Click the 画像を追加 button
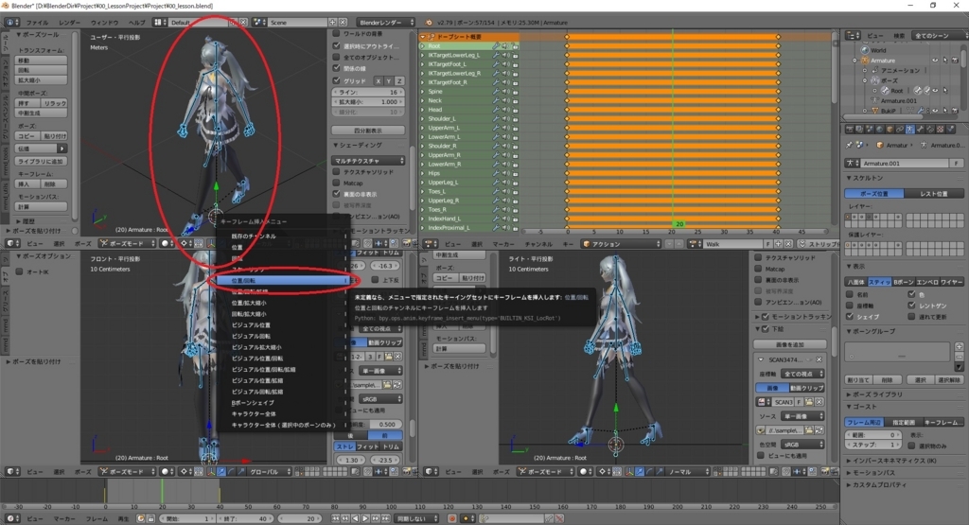The height and width of the screenshot is (525, 969). click(x=790, y=344)
